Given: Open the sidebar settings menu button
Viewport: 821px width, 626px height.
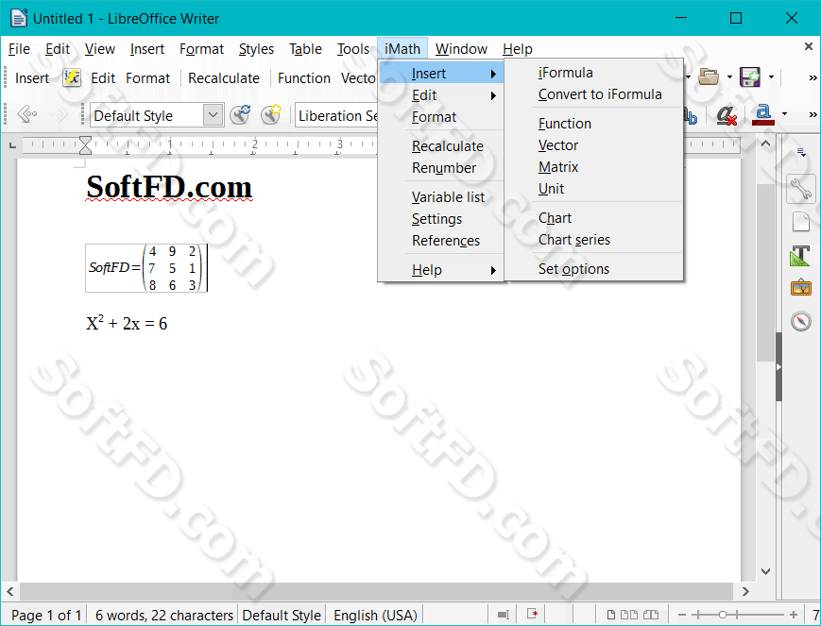Looking at the screenshot, I should 801,152.
